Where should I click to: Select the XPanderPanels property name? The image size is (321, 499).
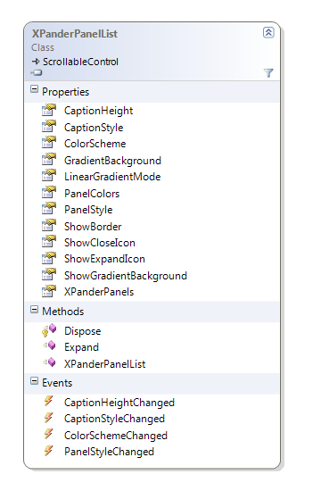[99, 292]
